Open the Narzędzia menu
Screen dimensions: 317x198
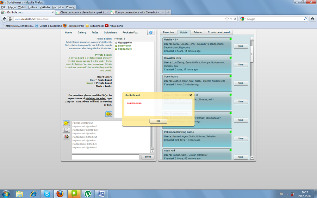pyautogui.click(x=58, y=7)
